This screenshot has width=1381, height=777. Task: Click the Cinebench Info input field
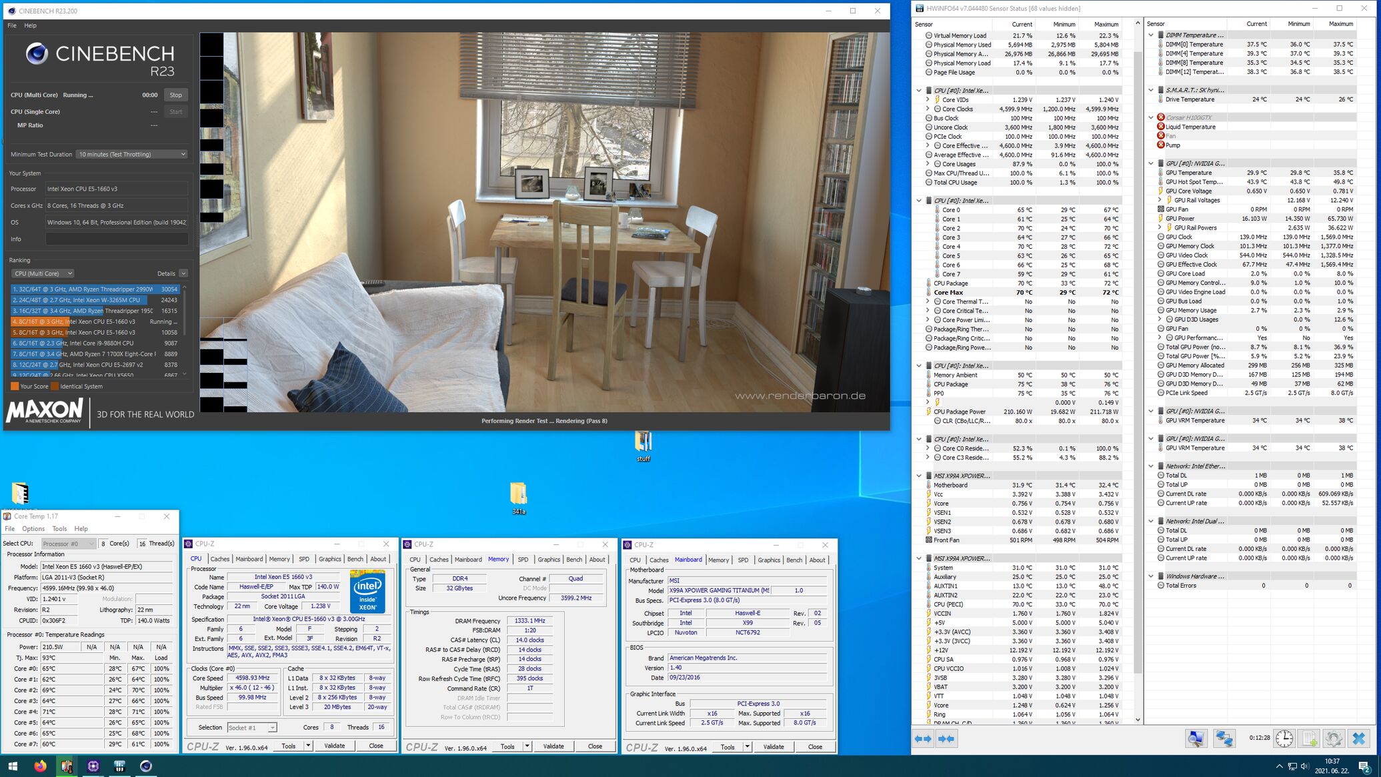pyautogui.click(x=117, y=239)
